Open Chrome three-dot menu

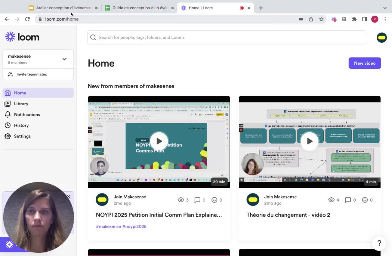[385, 19]
